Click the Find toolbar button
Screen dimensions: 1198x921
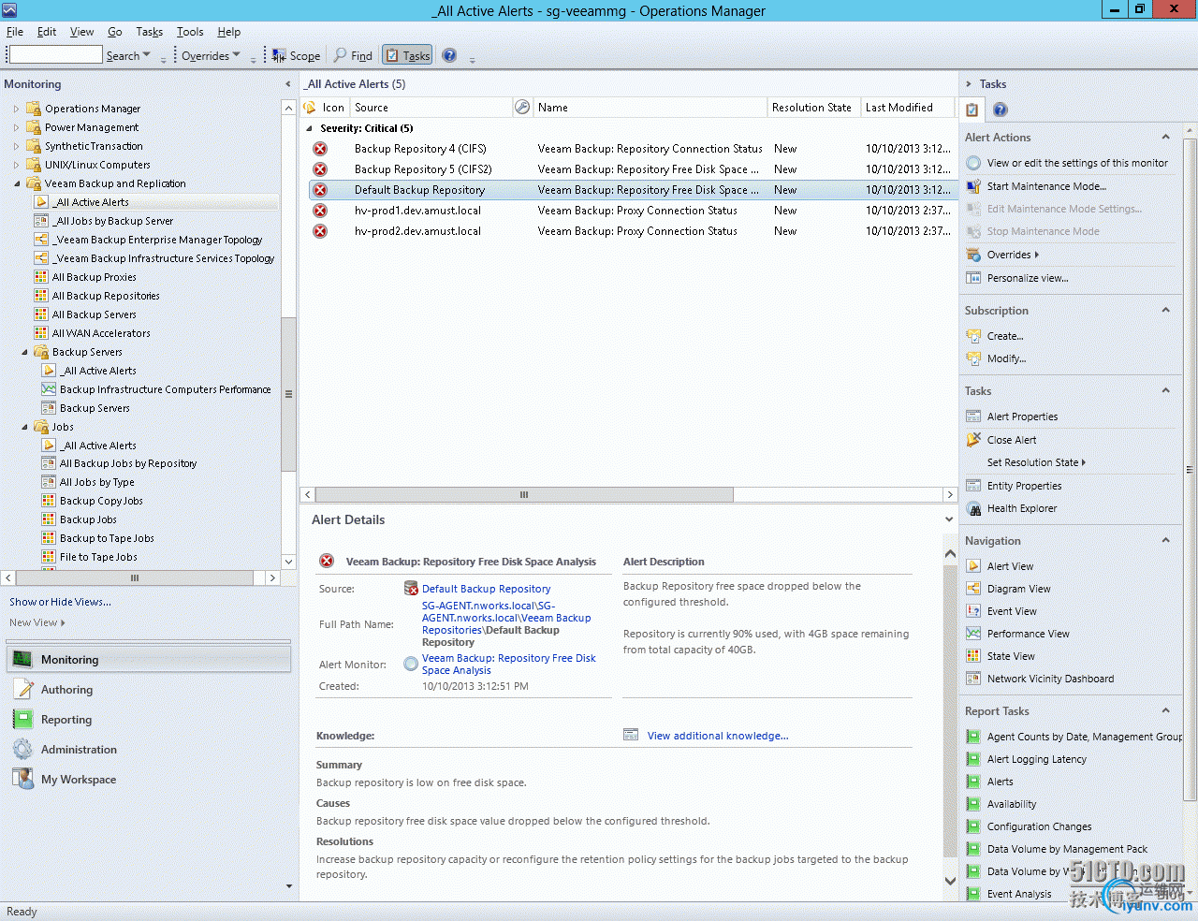[x=353, y=55]
